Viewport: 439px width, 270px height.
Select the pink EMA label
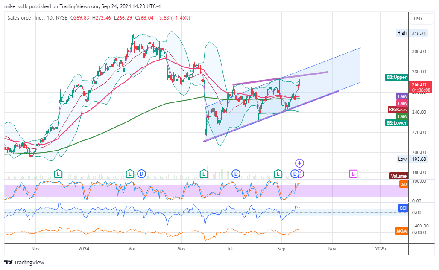point(402,103)
